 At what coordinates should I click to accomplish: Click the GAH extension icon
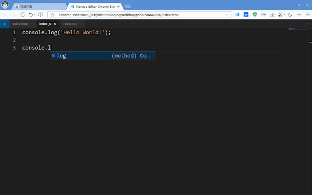coord(264,14)
